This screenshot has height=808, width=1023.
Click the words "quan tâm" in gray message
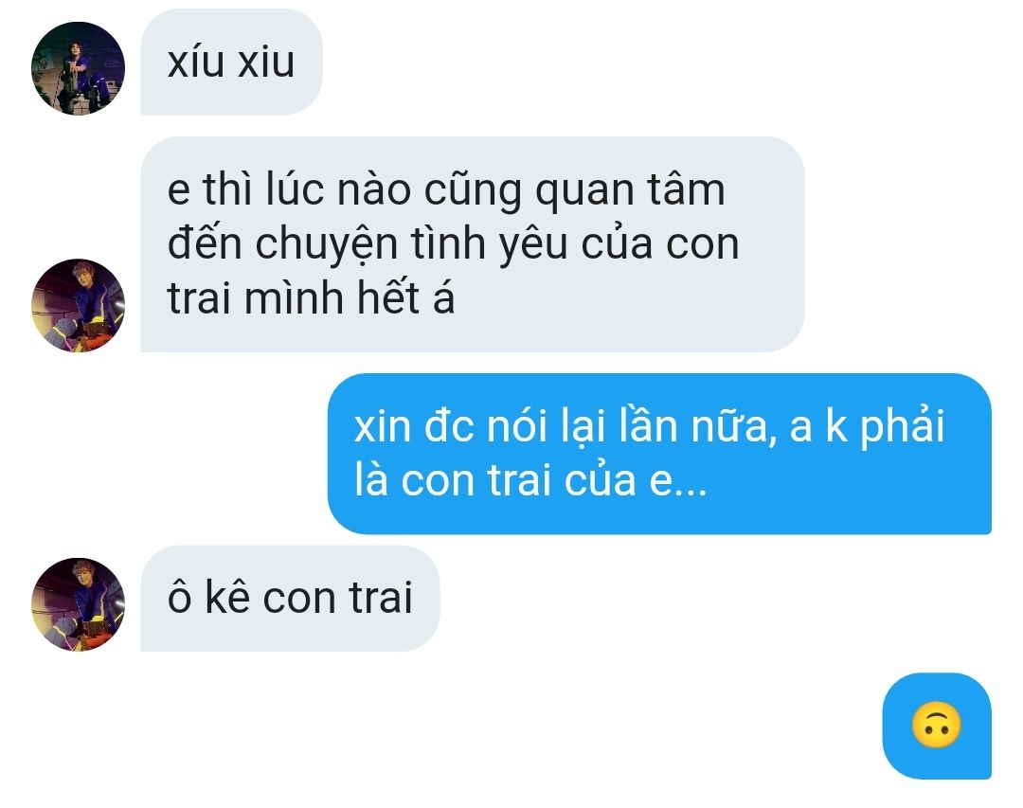coord(630,191)
